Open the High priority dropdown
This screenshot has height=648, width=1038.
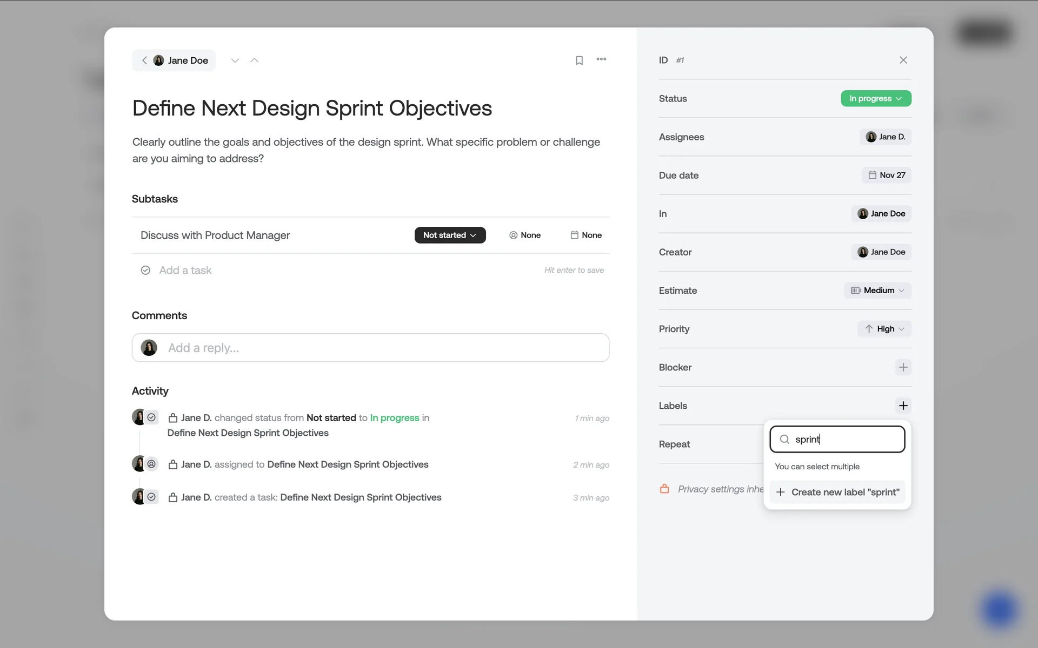click(x=884, y=329)
